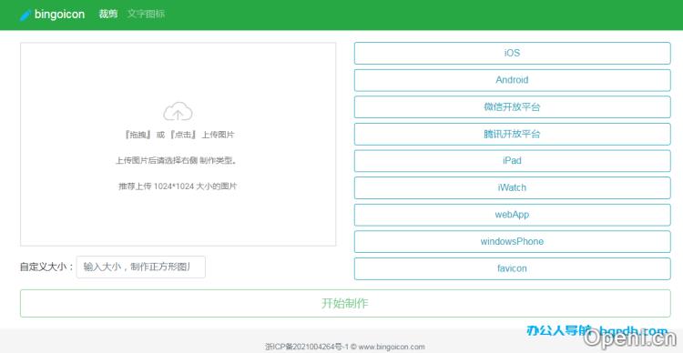
Task: Choose 腾讯开放平台 option
Action: [x=512, y=134]
